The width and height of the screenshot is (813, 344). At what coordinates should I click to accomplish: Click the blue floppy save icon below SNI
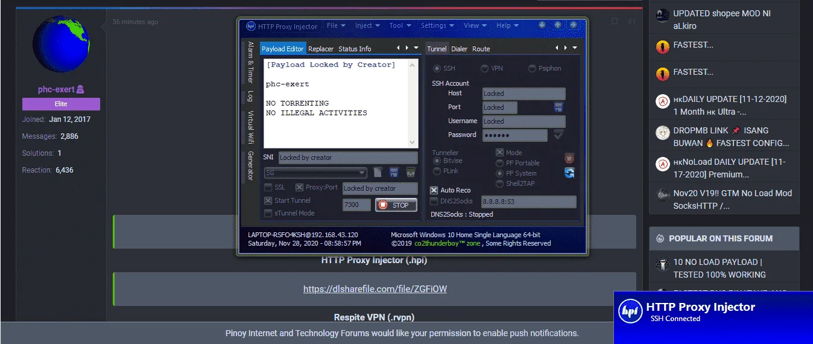pos(394,173)
